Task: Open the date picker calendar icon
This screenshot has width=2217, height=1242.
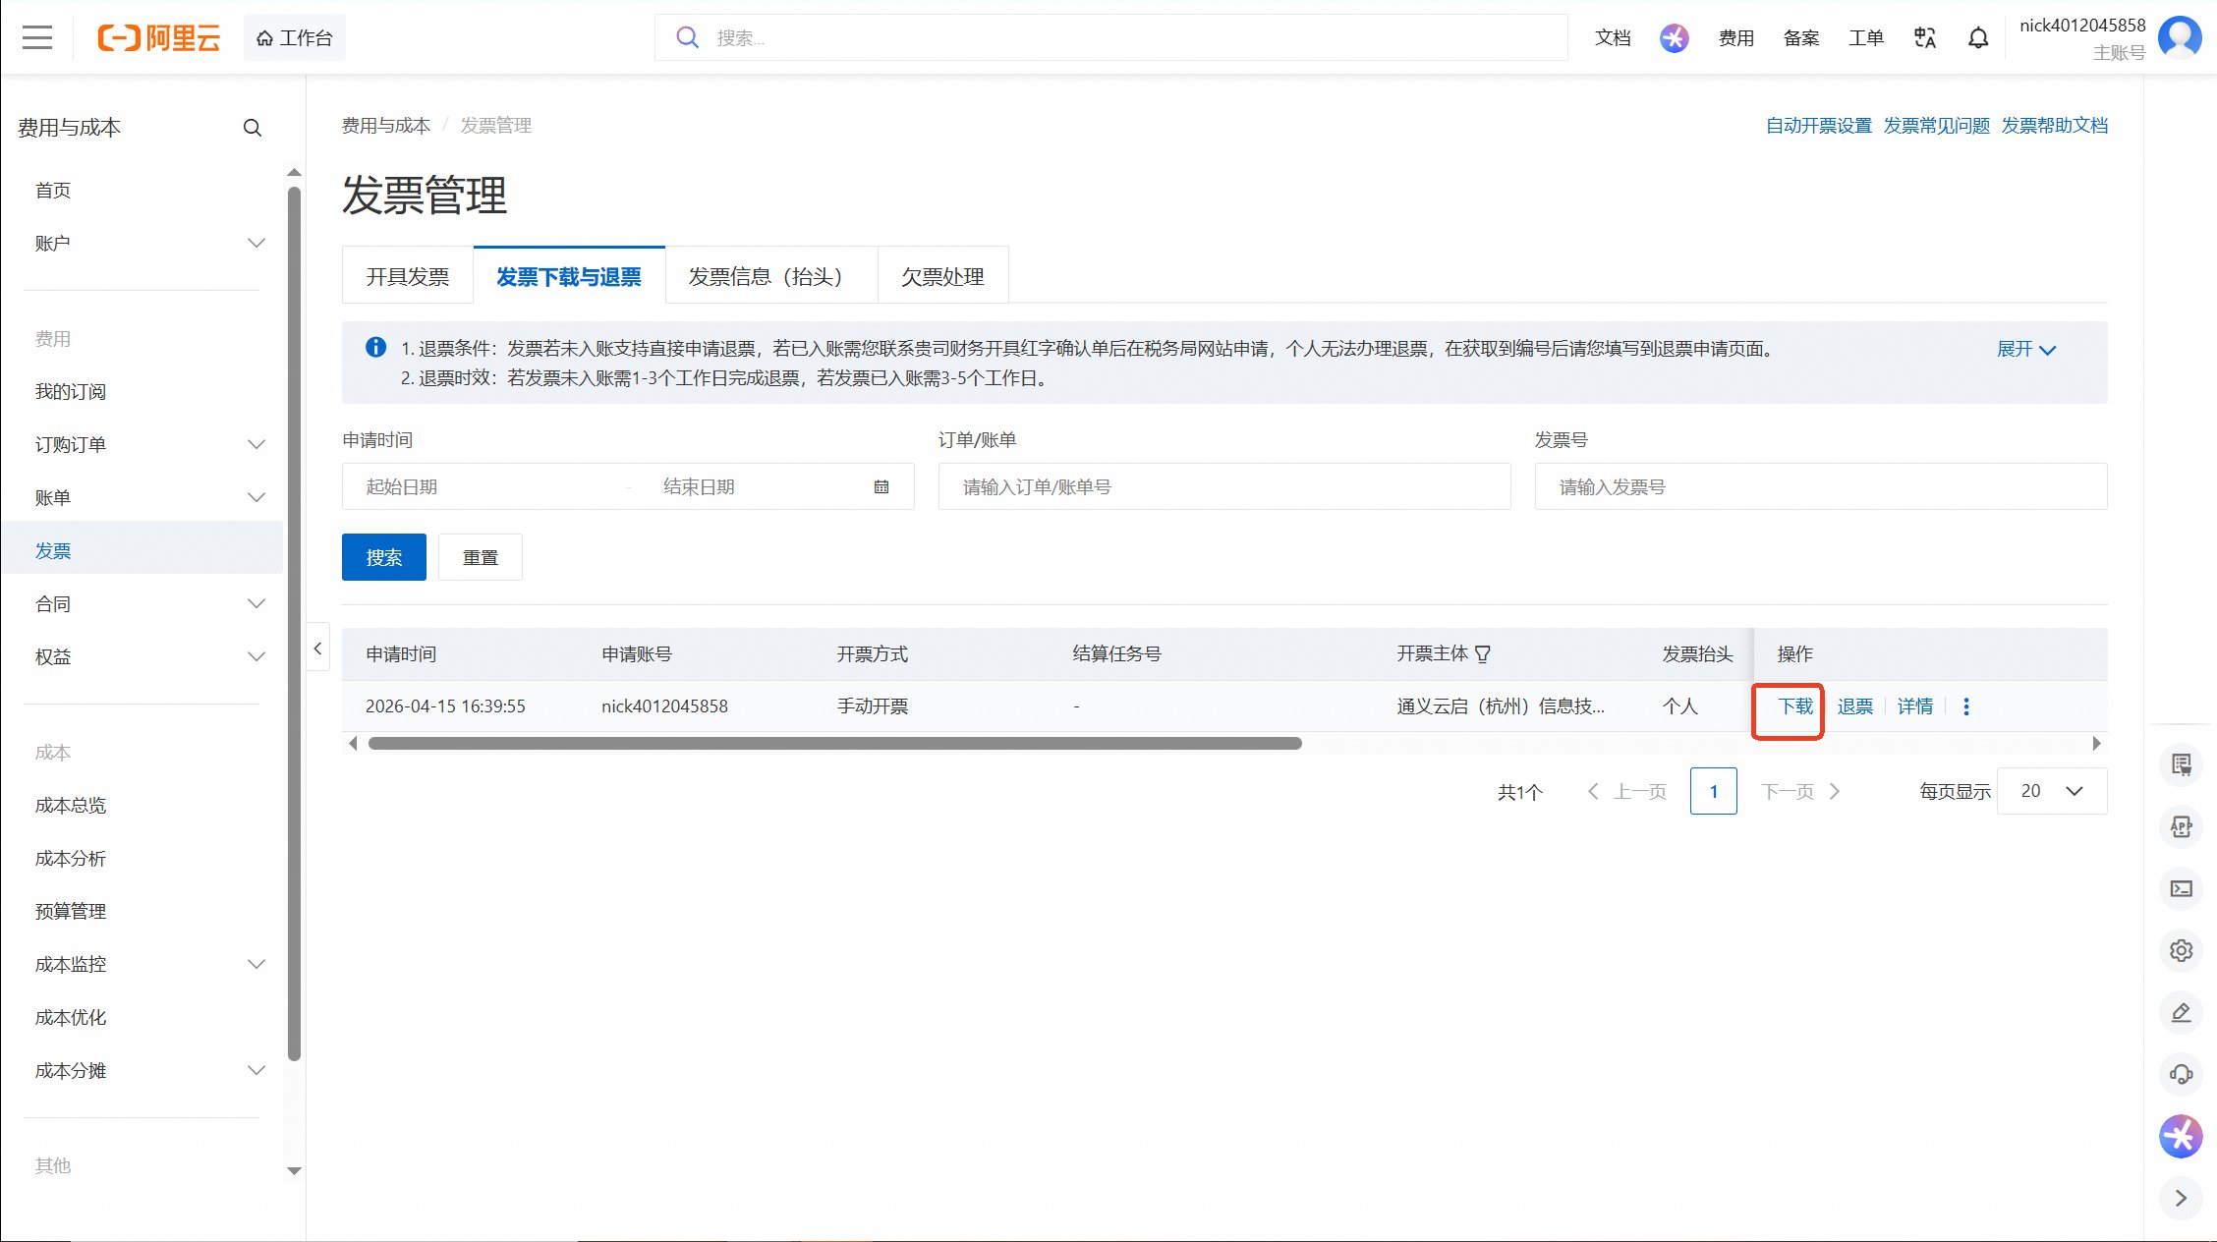Action: point(881,487)
